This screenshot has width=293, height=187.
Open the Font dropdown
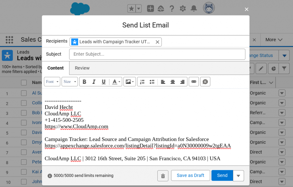pos(52,81)
